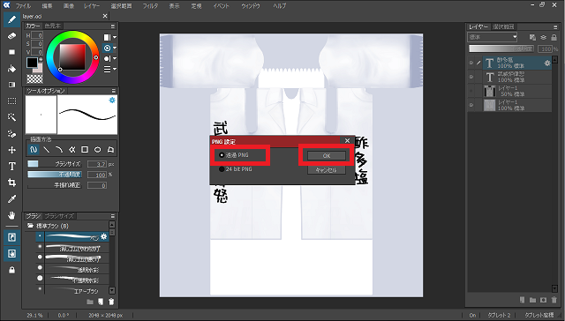Viewport: 565px width, 321px height.
Task: Choose polyline drawing method icon
Action: (72, 150)
